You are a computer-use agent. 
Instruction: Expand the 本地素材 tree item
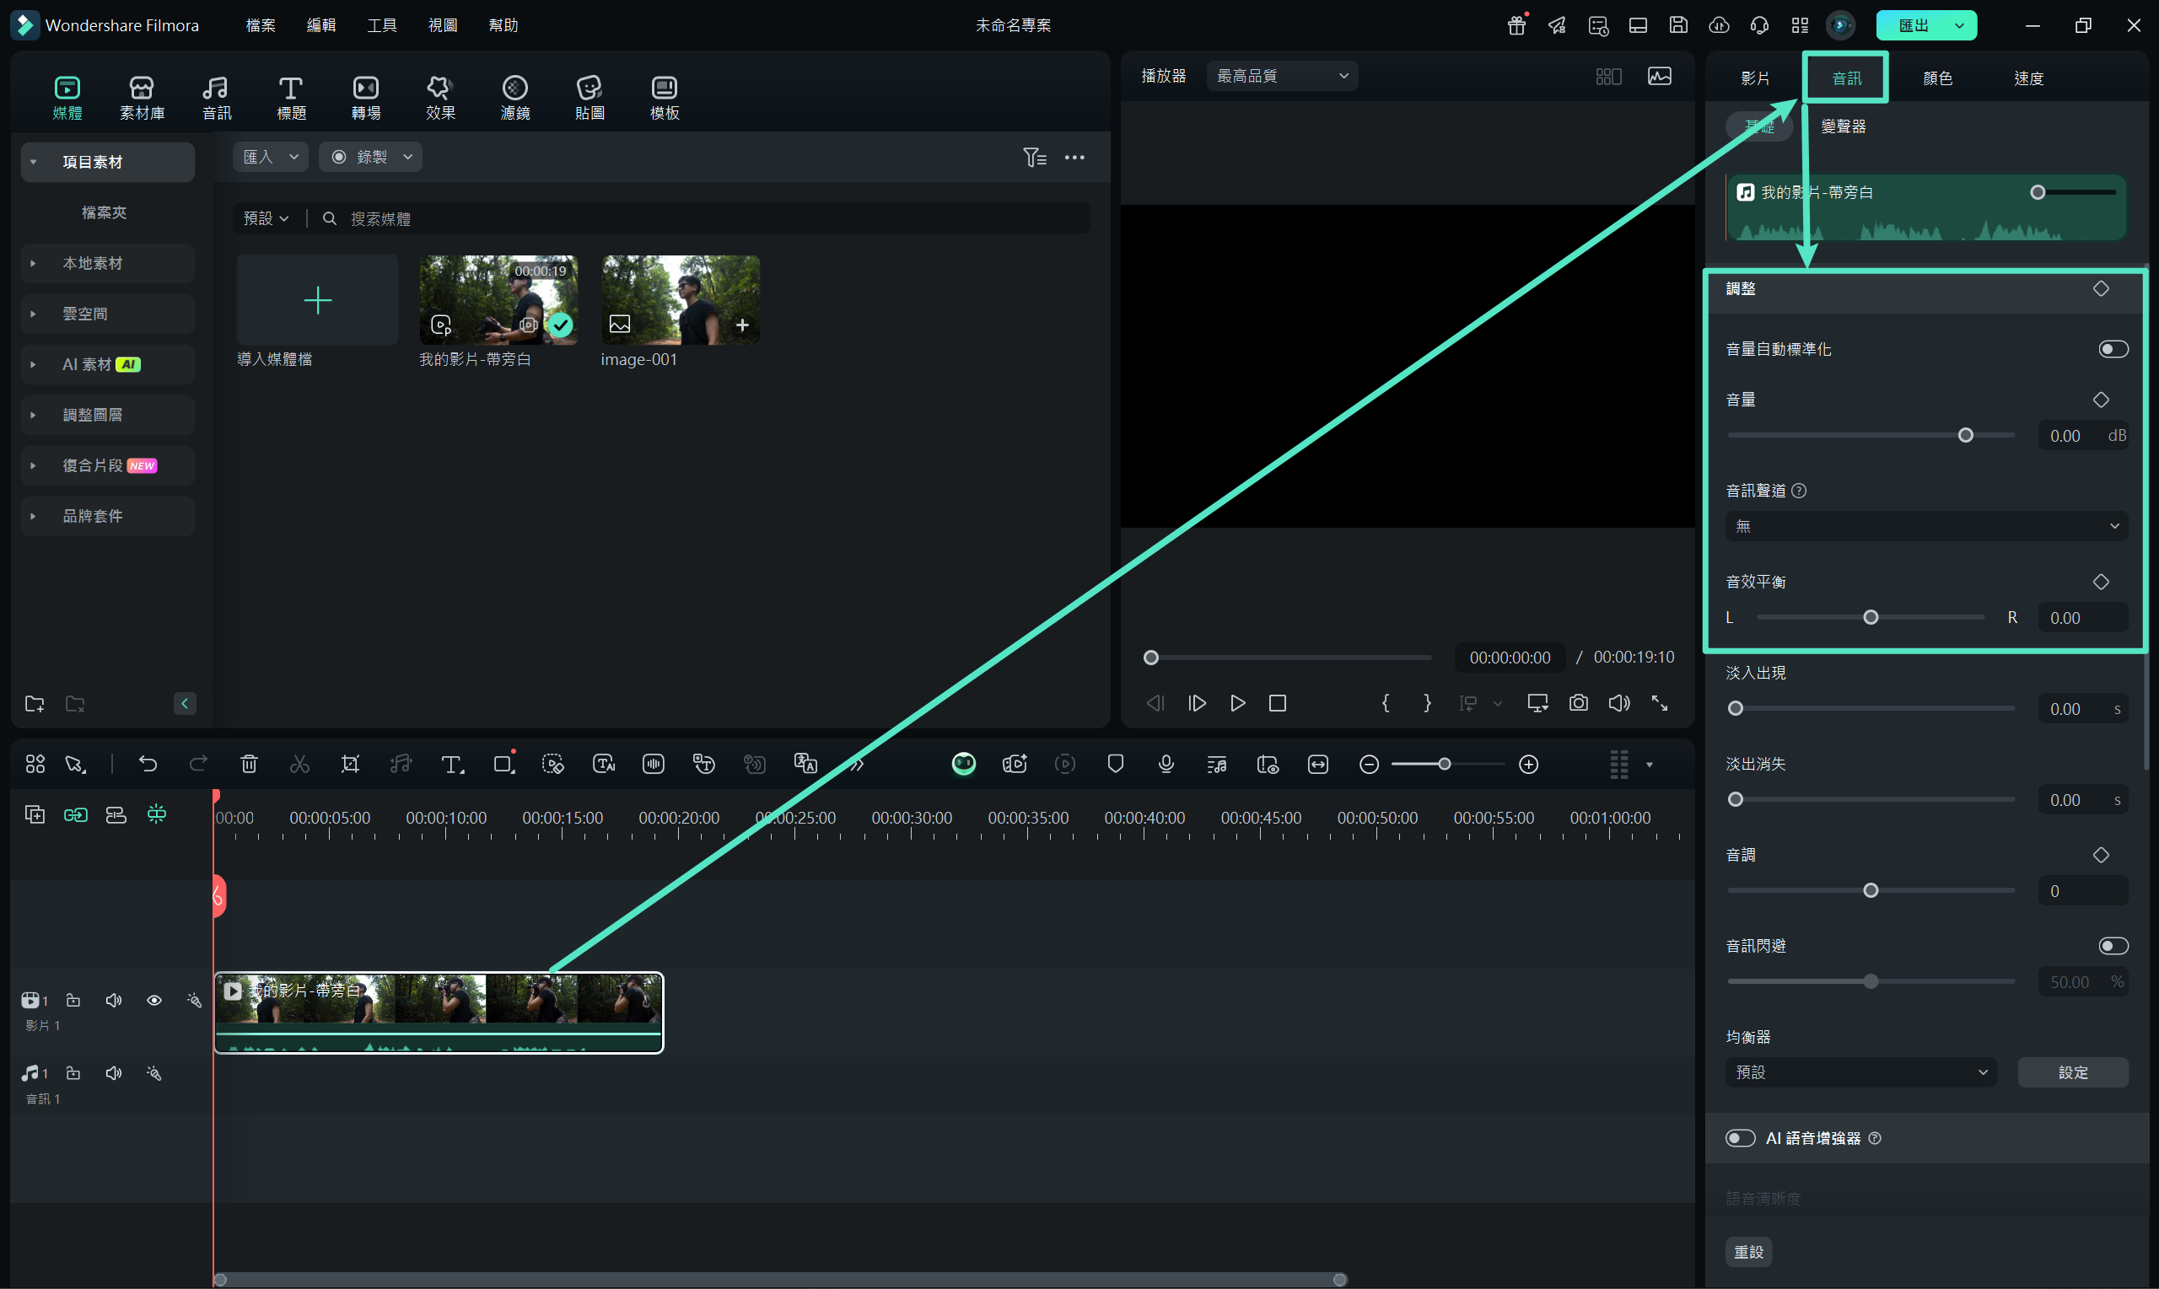(x=33, y=263)
